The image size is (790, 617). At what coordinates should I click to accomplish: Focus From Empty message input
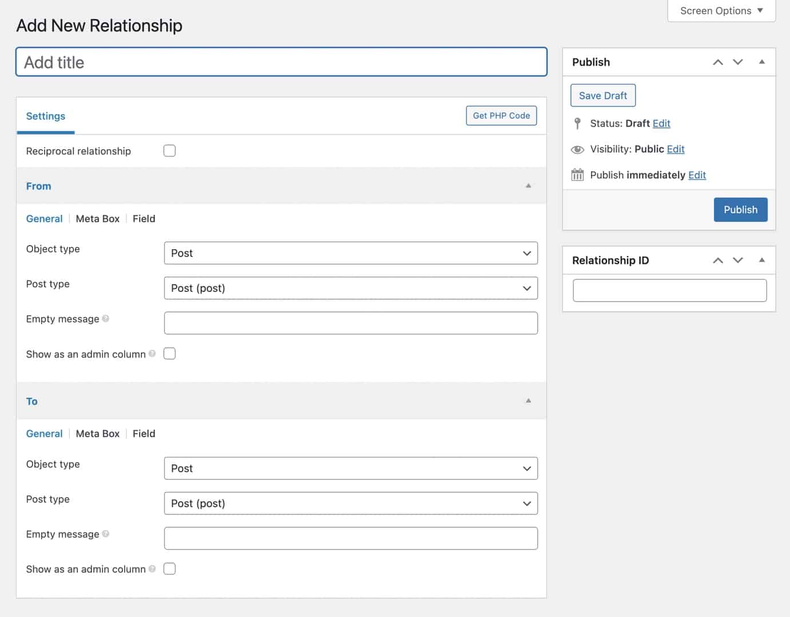pos(351,323)
